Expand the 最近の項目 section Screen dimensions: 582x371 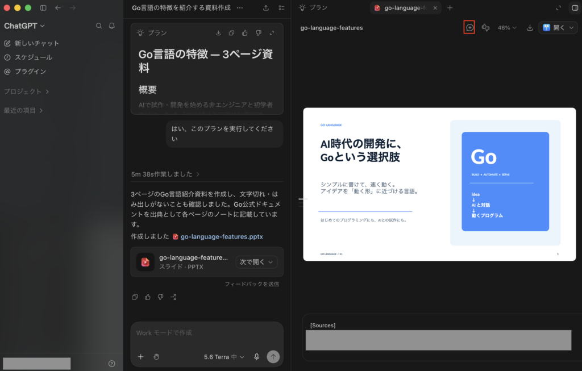[23, 111]
